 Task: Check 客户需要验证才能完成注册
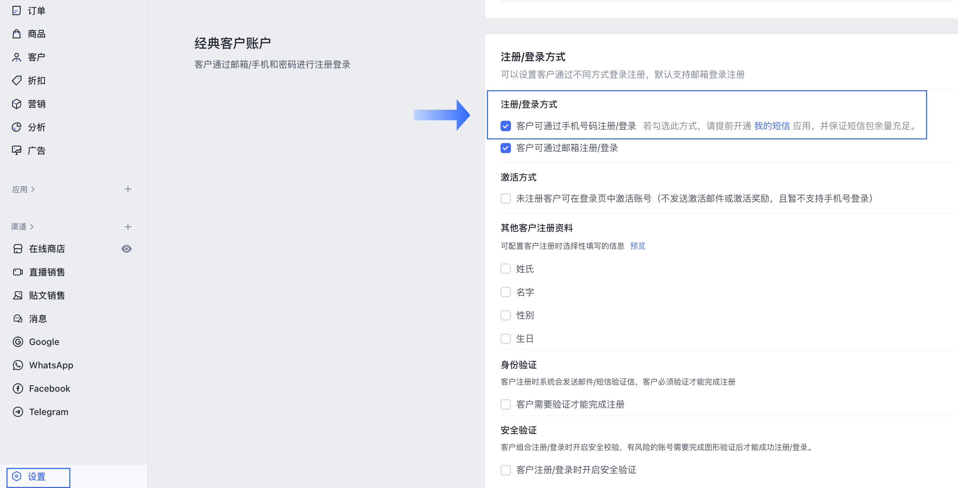[x=506, y=405]
